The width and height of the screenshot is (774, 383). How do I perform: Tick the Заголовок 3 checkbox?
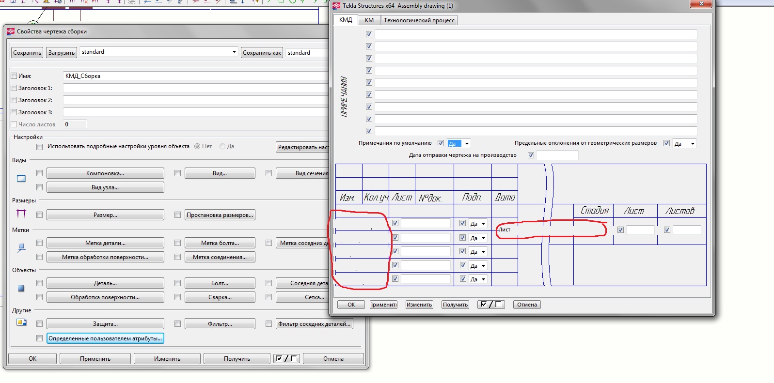[14, 112]
